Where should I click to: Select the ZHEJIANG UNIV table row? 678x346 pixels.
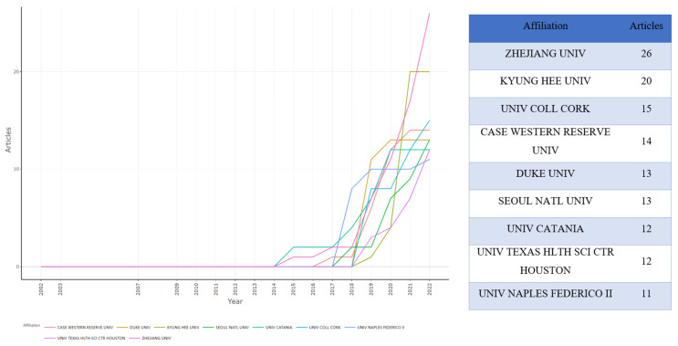[570, 54]
